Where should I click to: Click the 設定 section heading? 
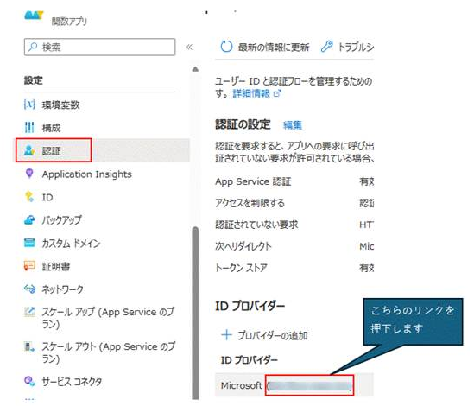34,80
